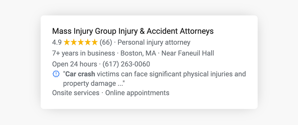
Task: Select the Online appointments attribute
Action: click(137, 93)
